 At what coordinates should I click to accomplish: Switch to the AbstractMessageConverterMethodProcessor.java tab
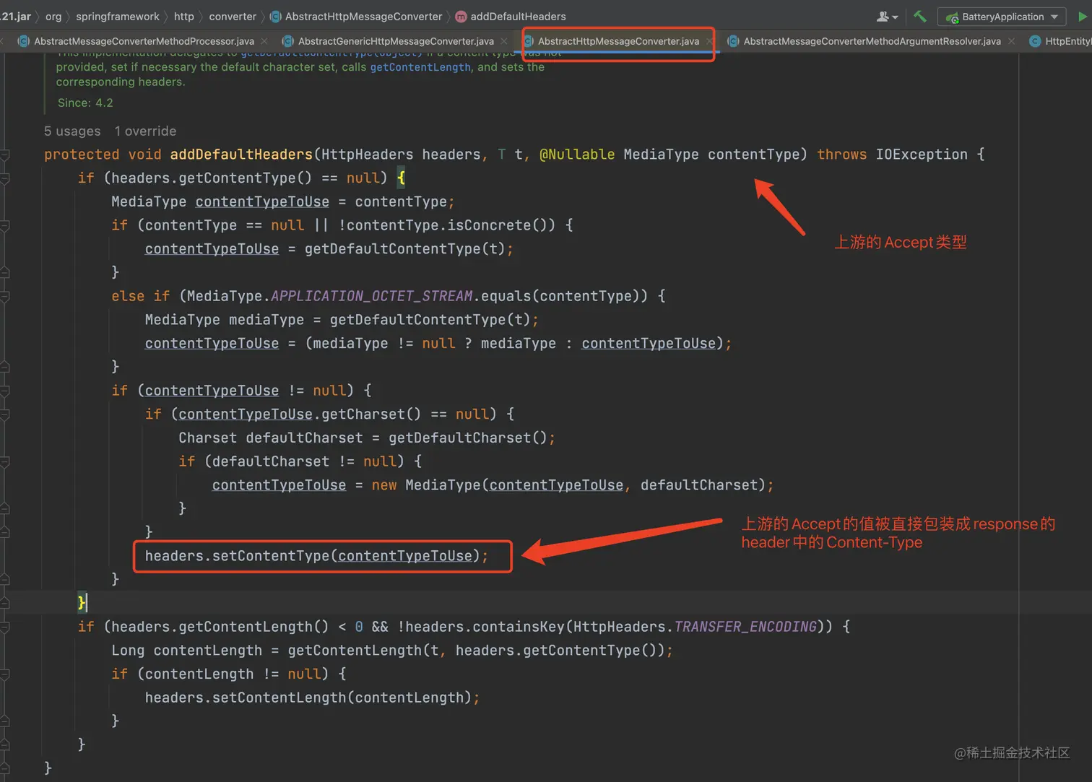tap(144, 41)
